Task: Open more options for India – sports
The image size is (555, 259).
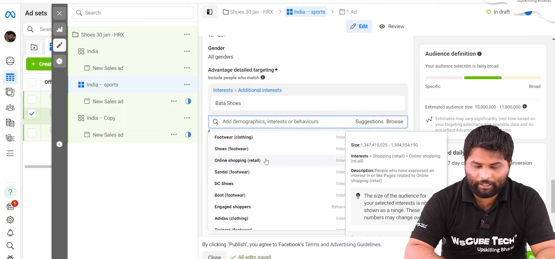Action: (187, 85)
